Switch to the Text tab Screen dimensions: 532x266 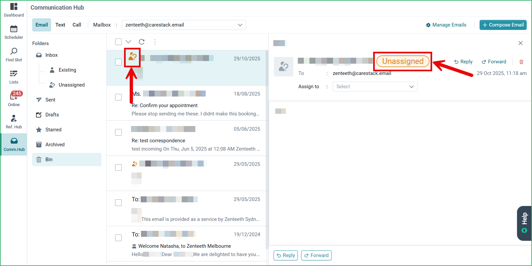[x=60, y=25]
